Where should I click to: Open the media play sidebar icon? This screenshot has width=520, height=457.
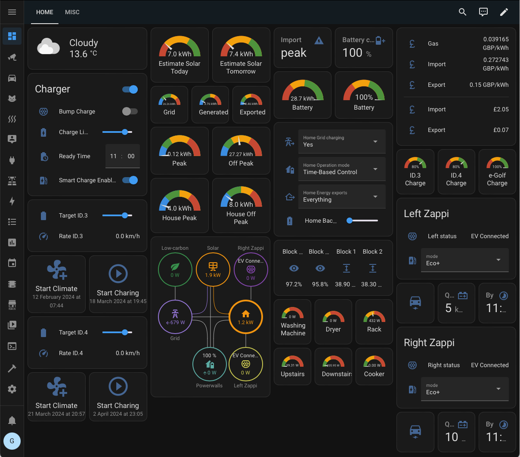pyautogui.click(x=12, y=325)
